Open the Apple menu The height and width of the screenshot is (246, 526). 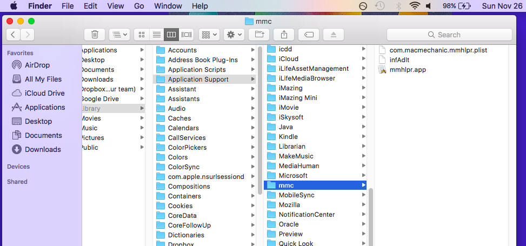[14, 6]
